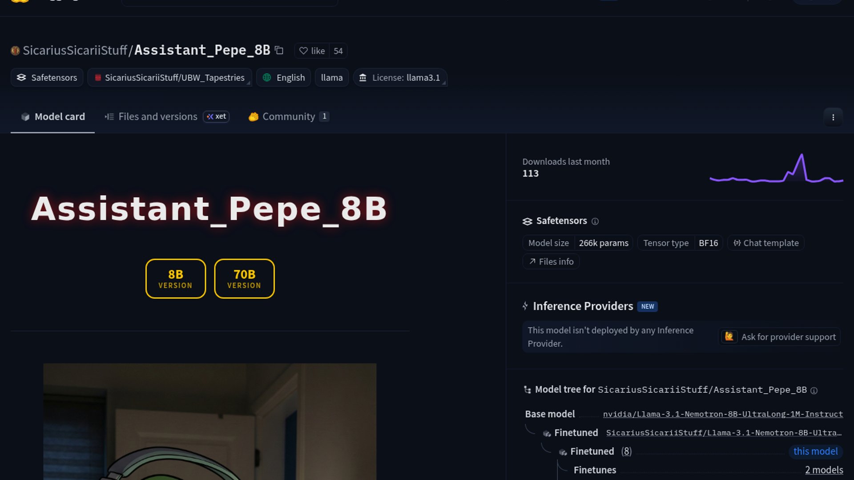Viewport: 854px width, 480px height.
Task: Switch to Files and versions tab
Action: click(157, 116)
